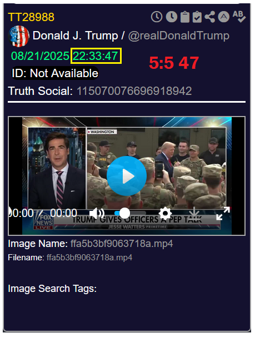The width and height of the screenshot is (255, 338).
Task: Select the date 08/21/2025
Action: coord(40,56)
